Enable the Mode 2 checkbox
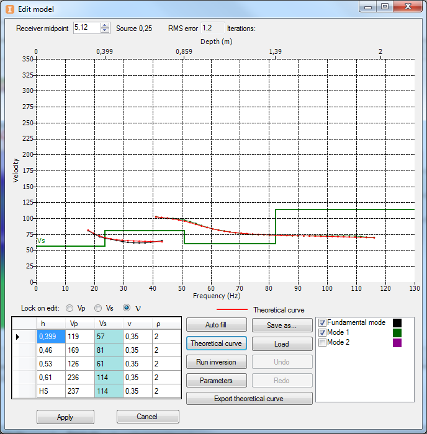Viewport: 427px width, 434px height. coord(322,342)
